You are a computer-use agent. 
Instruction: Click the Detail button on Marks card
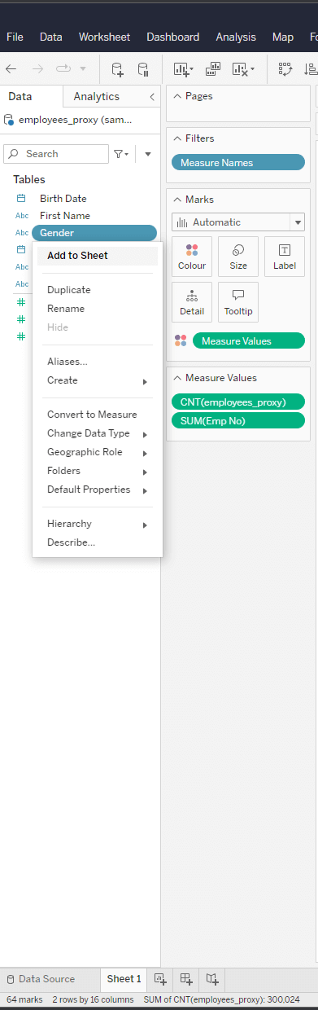pos(192,302)
